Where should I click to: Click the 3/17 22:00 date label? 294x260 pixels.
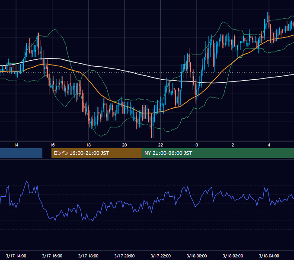[x=160, y=256]
